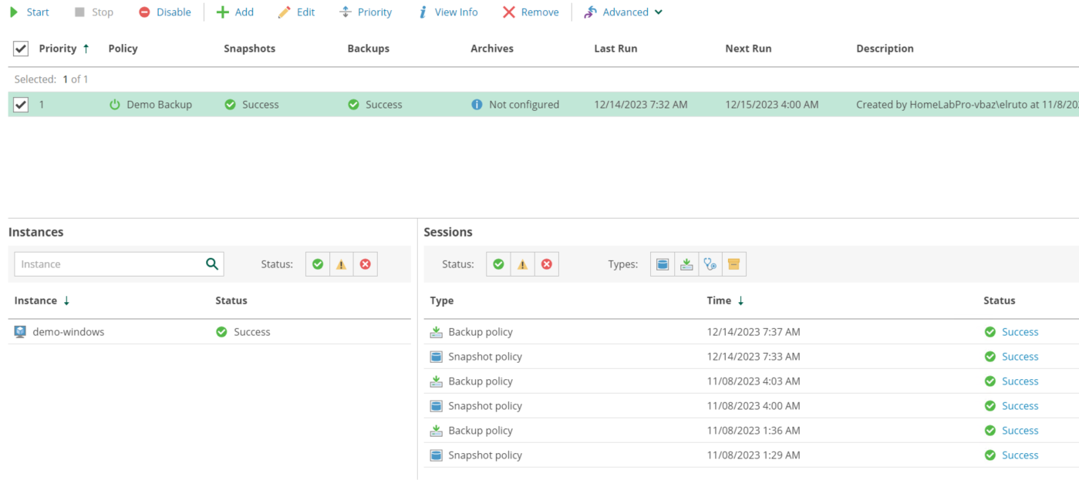Open Success link for 12/14/2023 7:37 AM session
Image resolution: width=1079 pixels, height=480 pixels.
pos(1020,332)
